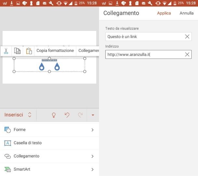Screen dimensions: 198x176
Task: Cancel link dialog with Annulla
Action: click(187, 13)
